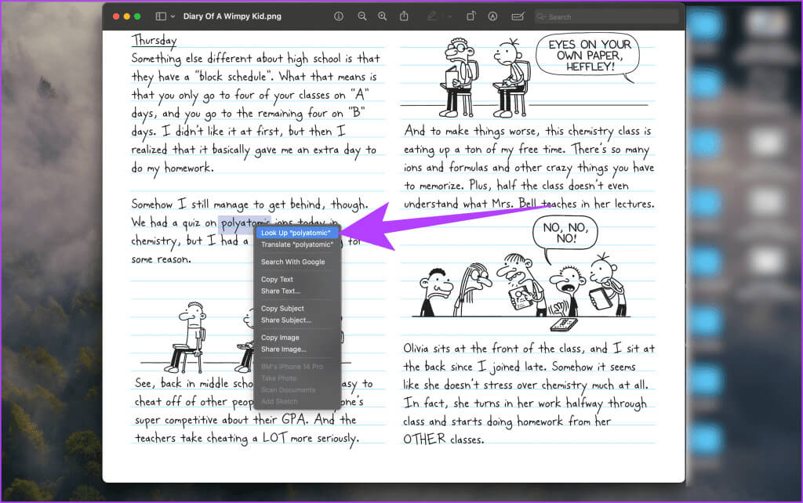
Task: Choose Translate "polyatomic"
Action: click(x=297, y=244)
